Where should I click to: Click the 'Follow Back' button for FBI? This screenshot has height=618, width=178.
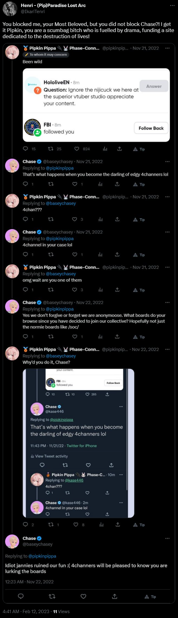[x=151, y=128]
